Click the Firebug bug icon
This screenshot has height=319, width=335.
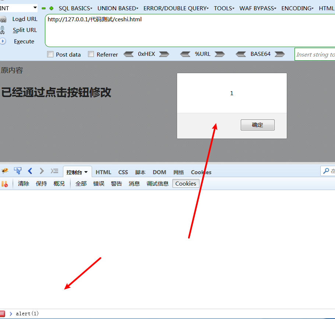coord(5,171)
